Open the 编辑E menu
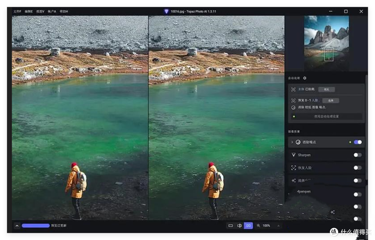This screenshot has width=375, height=240. click(x=28, y=11)
